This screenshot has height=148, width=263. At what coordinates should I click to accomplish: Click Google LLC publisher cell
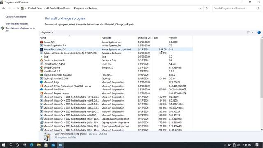click(x=107, y=67)
